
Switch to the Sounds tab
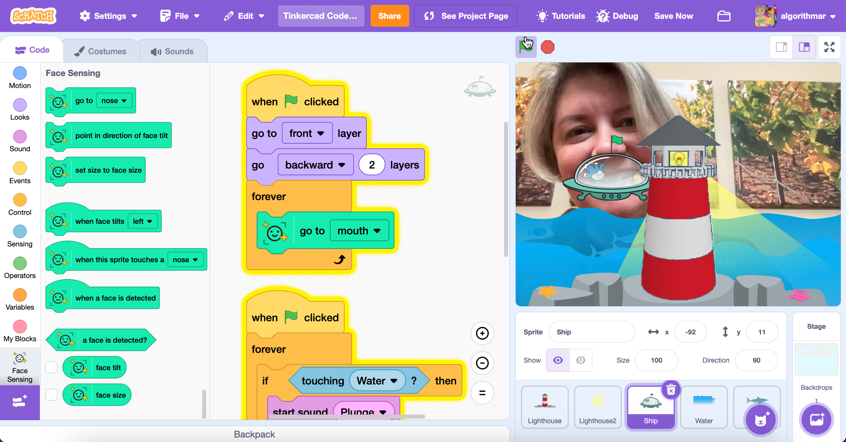(x=172, y=52)
